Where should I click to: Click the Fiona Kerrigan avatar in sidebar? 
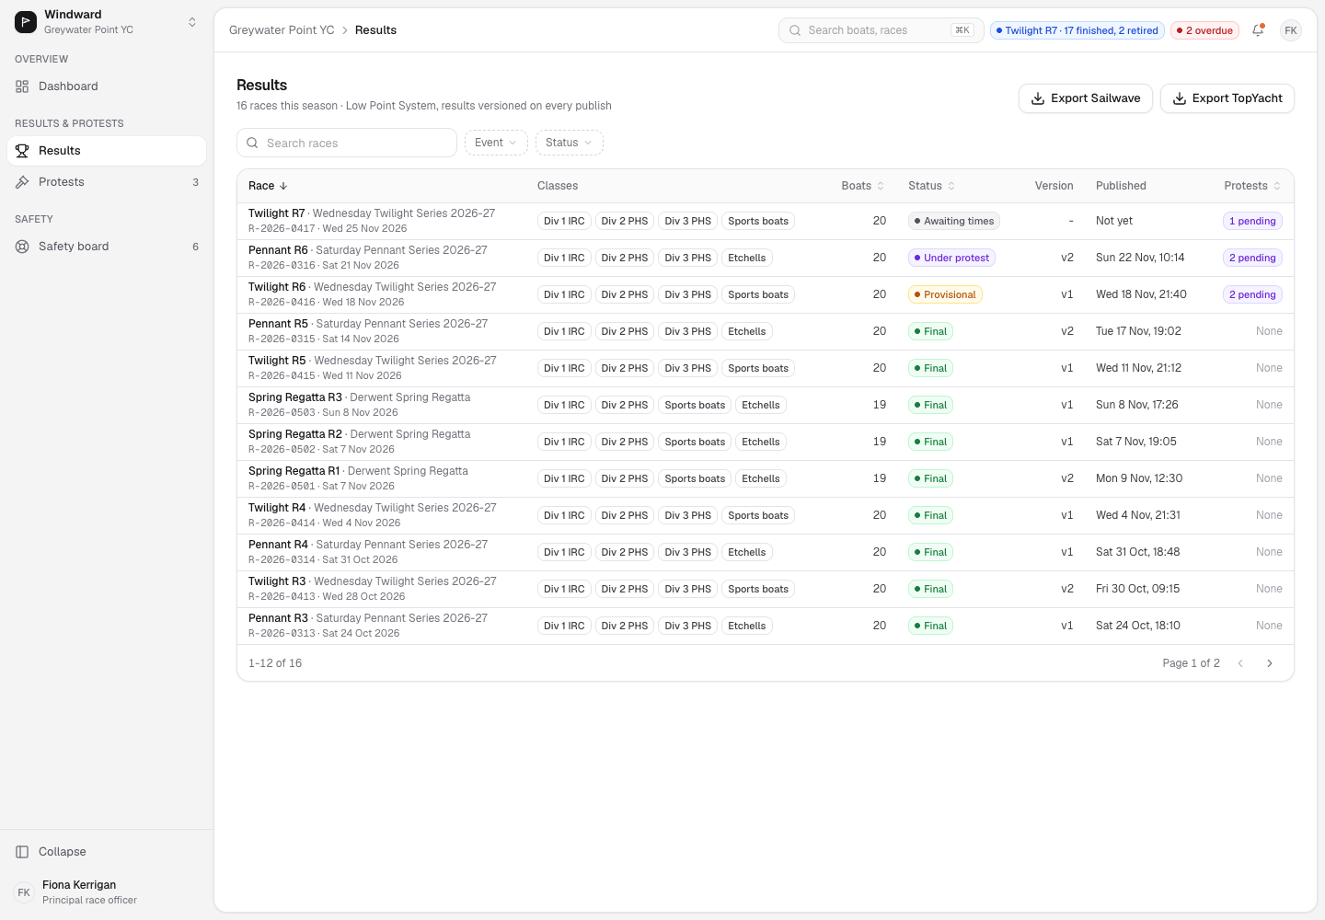(24, 892)
